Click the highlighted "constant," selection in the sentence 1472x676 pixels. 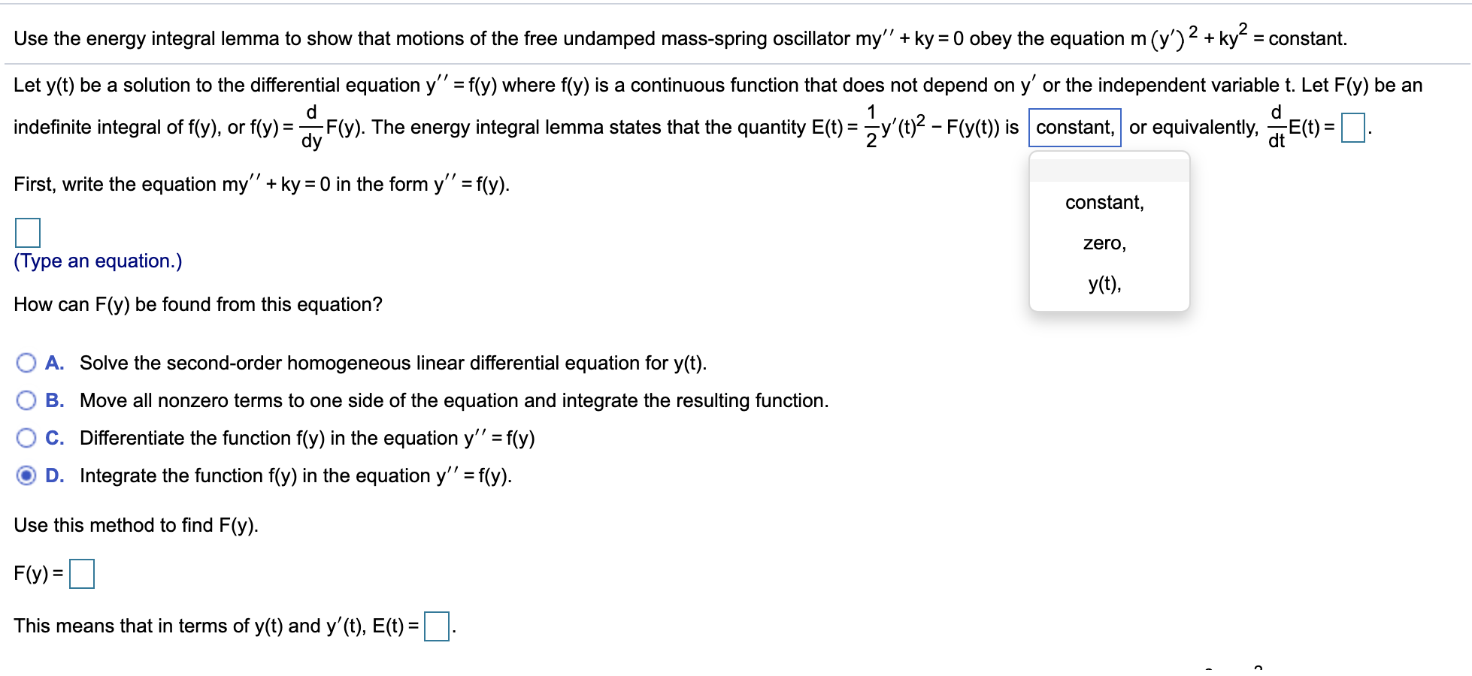coord(1076,128)
